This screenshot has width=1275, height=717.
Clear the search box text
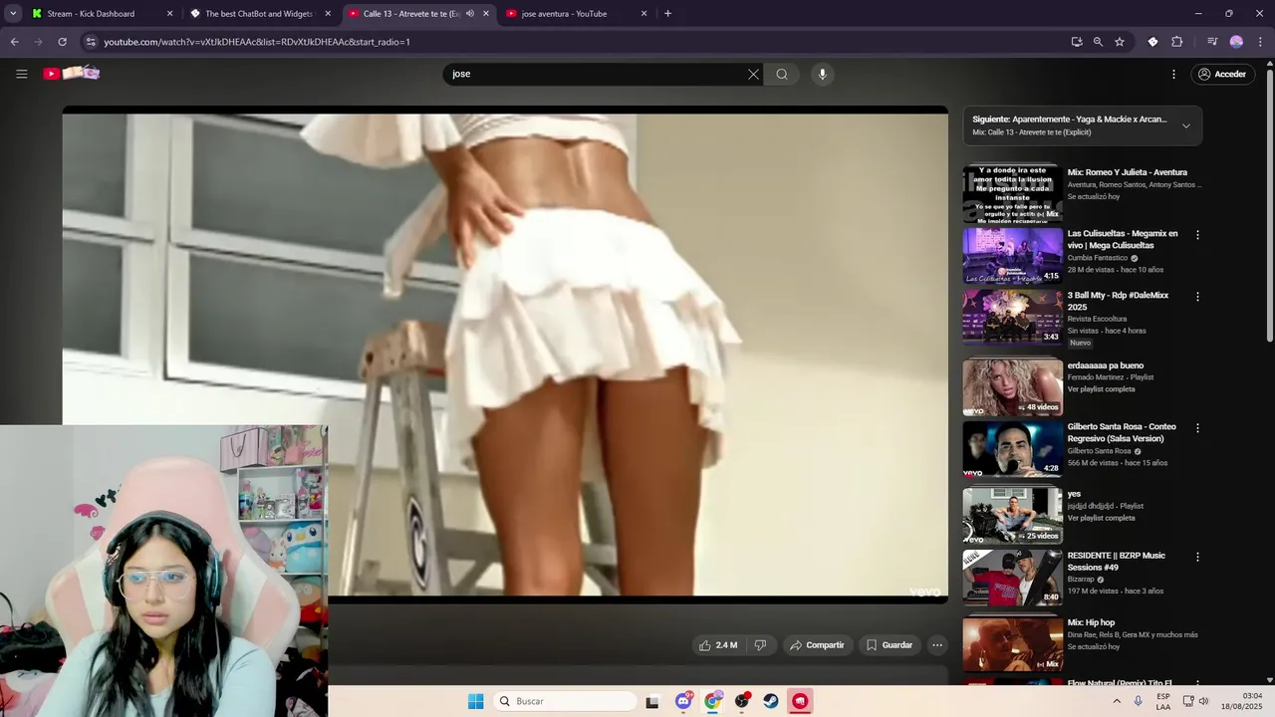753,74
